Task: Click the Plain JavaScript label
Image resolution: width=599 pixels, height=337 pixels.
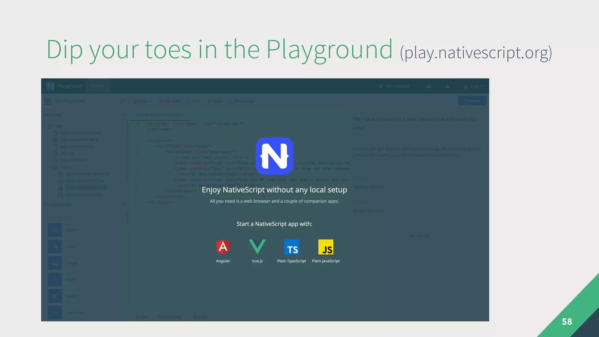Action: 326,261
